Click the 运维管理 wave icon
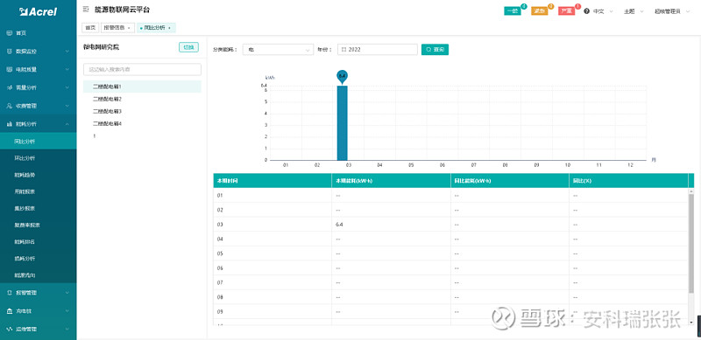Screen dimensions: 701x340 point(10,329)
